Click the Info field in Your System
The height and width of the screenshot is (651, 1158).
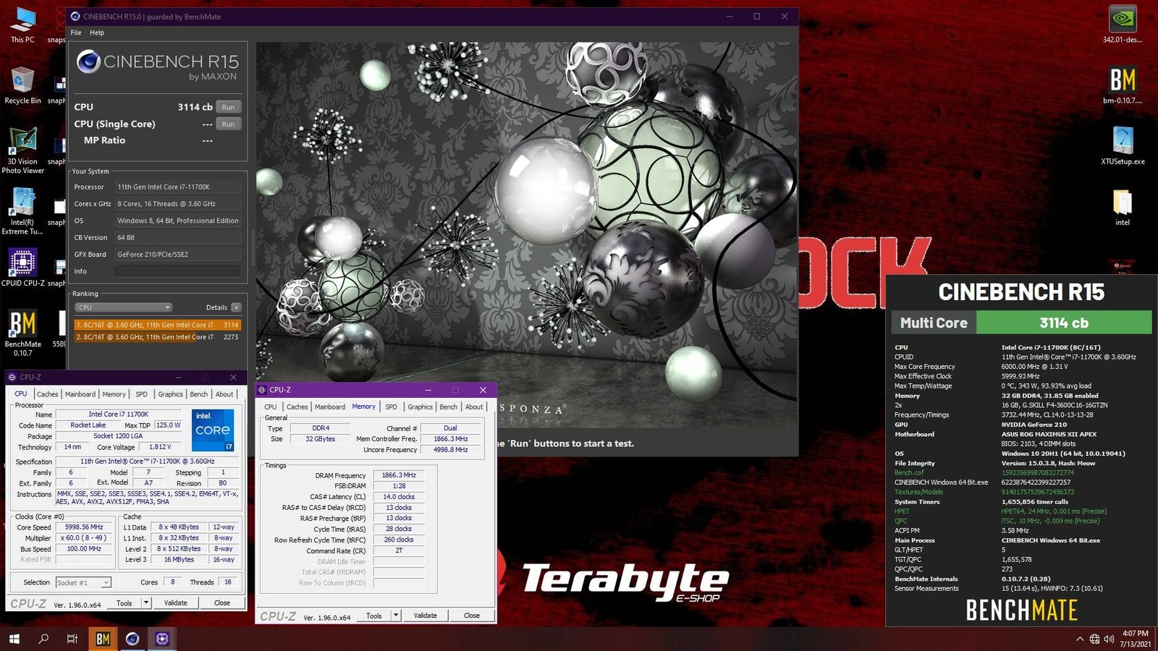point(177,271)
